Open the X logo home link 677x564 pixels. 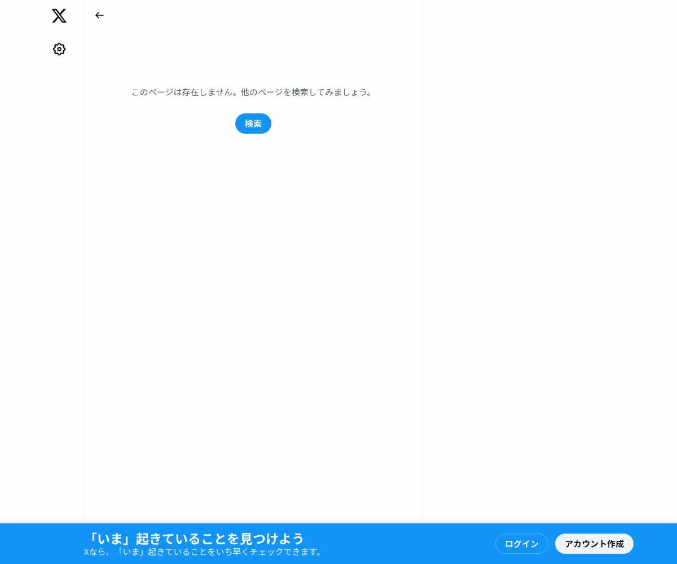pyautogui.click(x=59, y=16)
